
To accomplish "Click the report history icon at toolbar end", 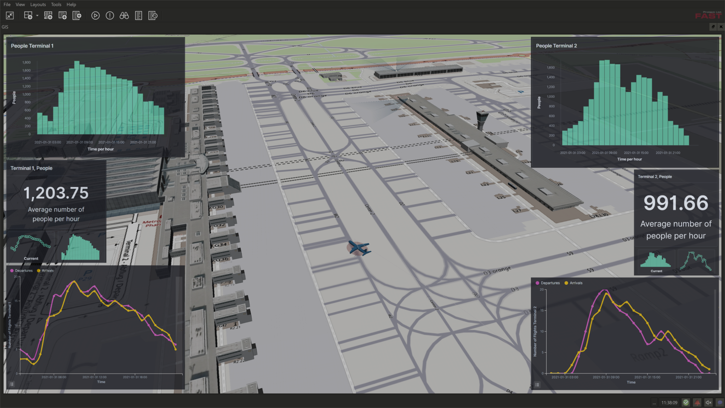I will point(153,16).
